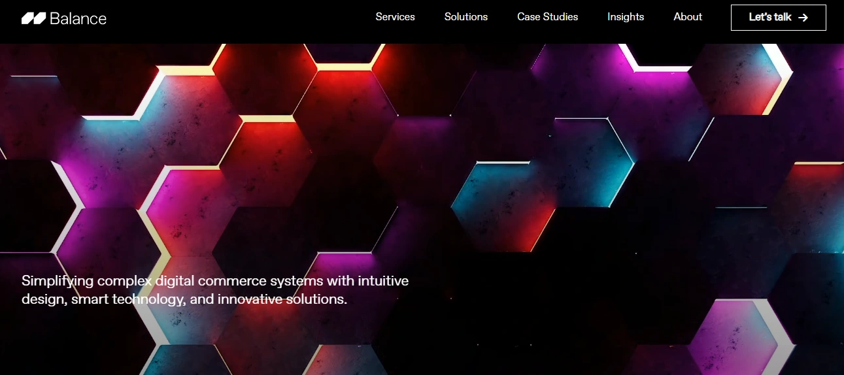This screenshot has height=375, width=844.
Task: Go to Case Studies page
Action: point(548,17)
